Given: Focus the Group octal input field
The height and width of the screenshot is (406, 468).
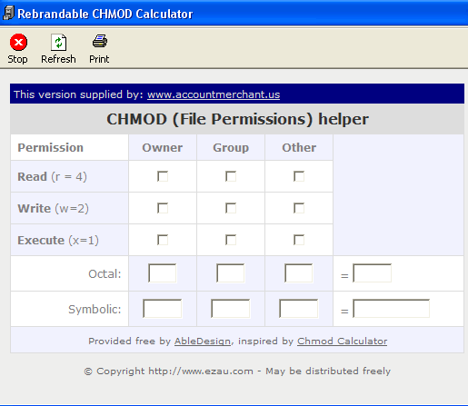Looking at the screenshot, I should pos(231,273).
